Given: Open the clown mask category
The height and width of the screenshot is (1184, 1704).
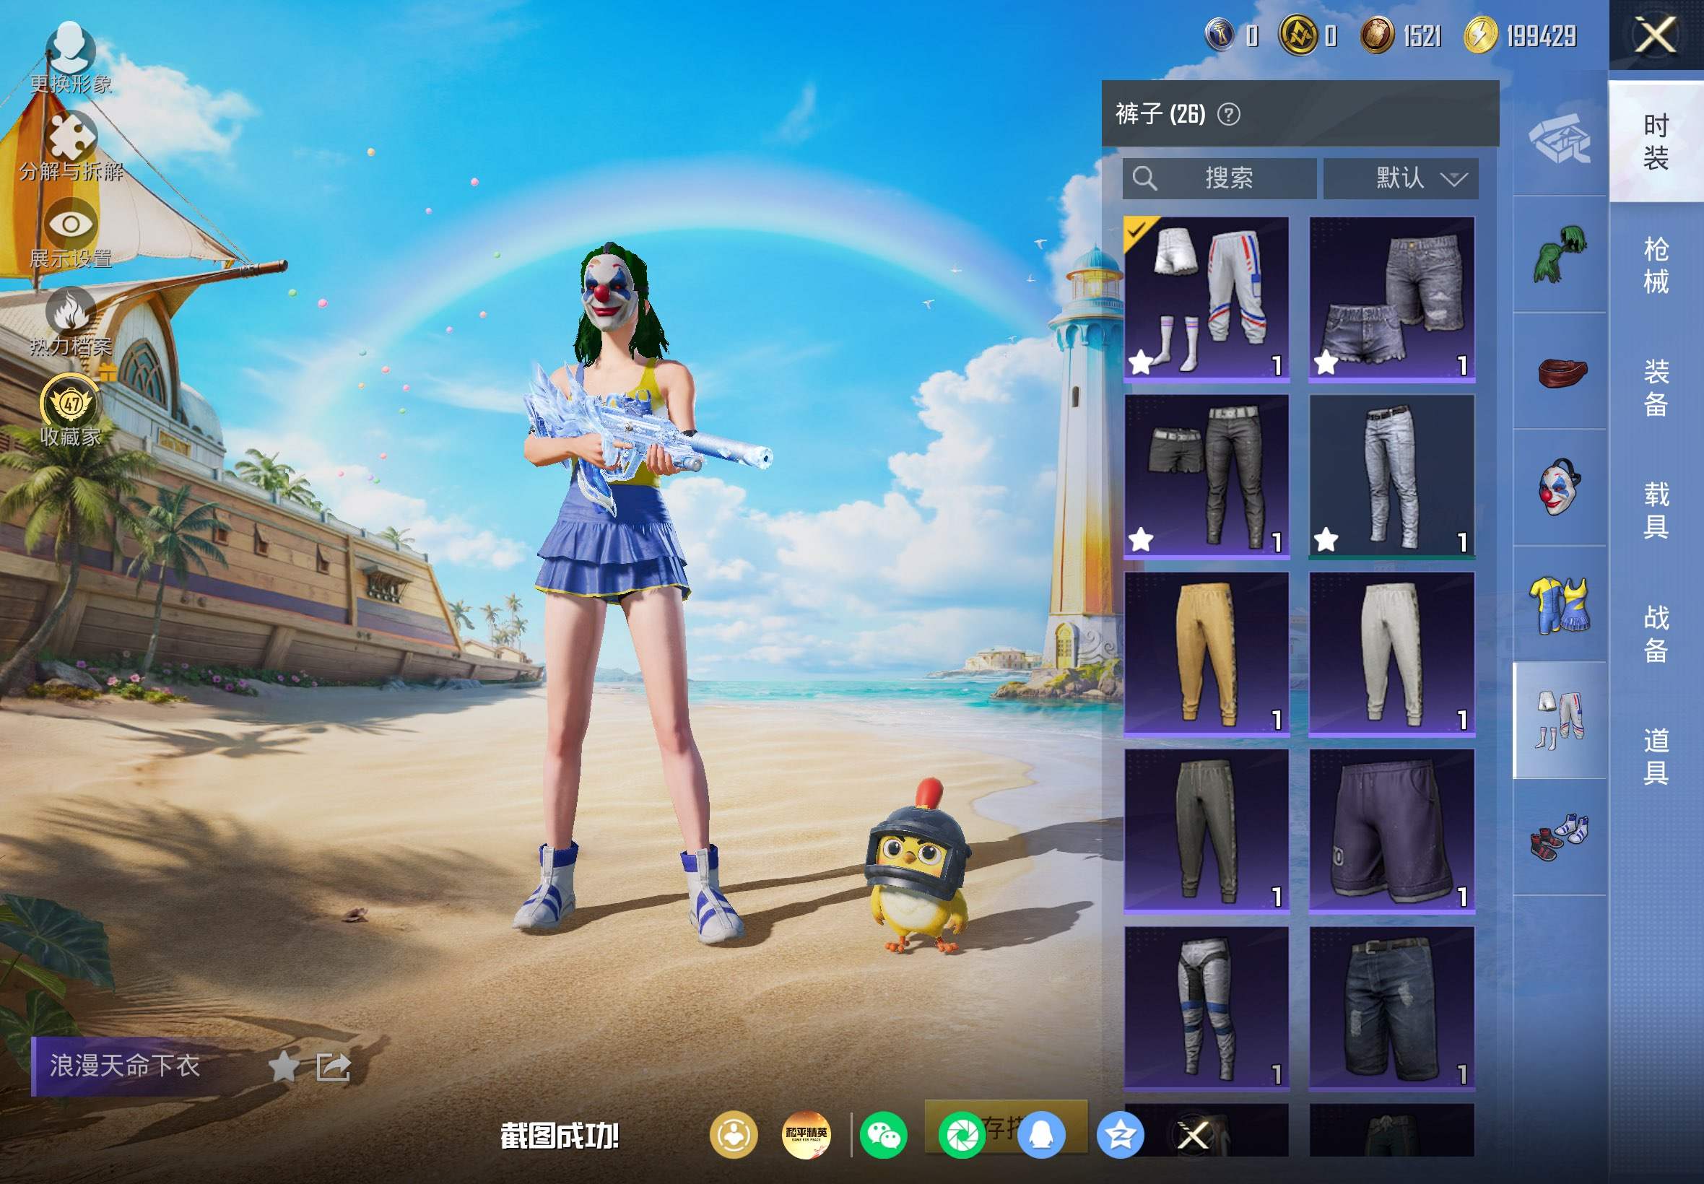Looking at the screenshot, I should click(1560, 487).
